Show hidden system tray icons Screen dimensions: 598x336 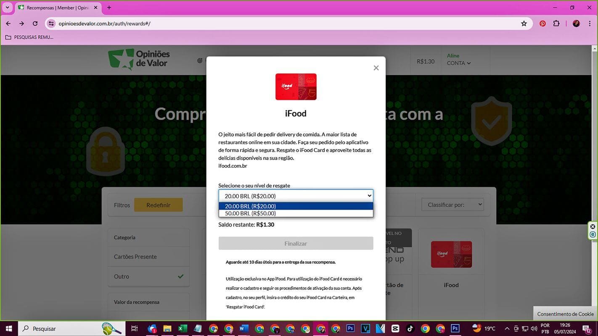[507, 328]
